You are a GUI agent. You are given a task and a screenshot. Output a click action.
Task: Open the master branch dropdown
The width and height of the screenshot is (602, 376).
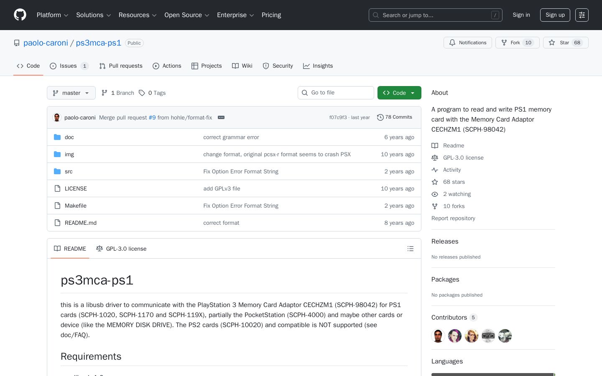tap(71, 93)
